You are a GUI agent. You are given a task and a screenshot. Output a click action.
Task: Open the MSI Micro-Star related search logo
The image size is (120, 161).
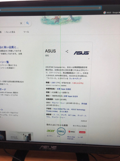click(72, 132)
